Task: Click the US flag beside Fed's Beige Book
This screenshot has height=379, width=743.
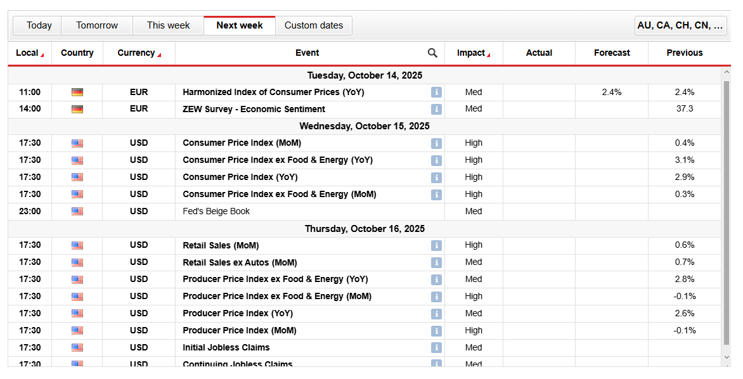Action: click(77, 211)
